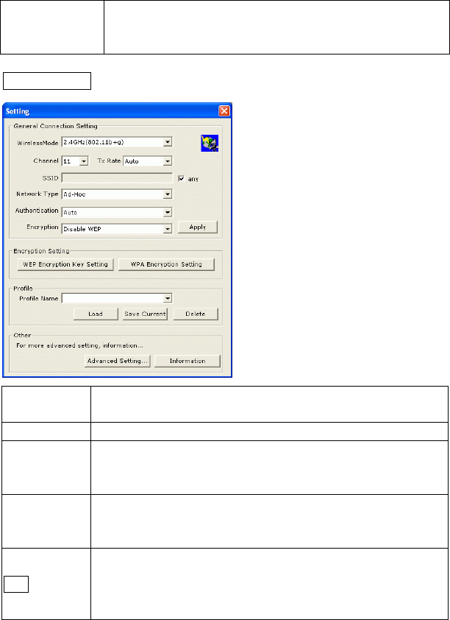Open Advanced Setting dialog

tap(117, 361)
